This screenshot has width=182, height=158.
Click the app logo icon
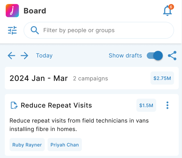point(12,11)
